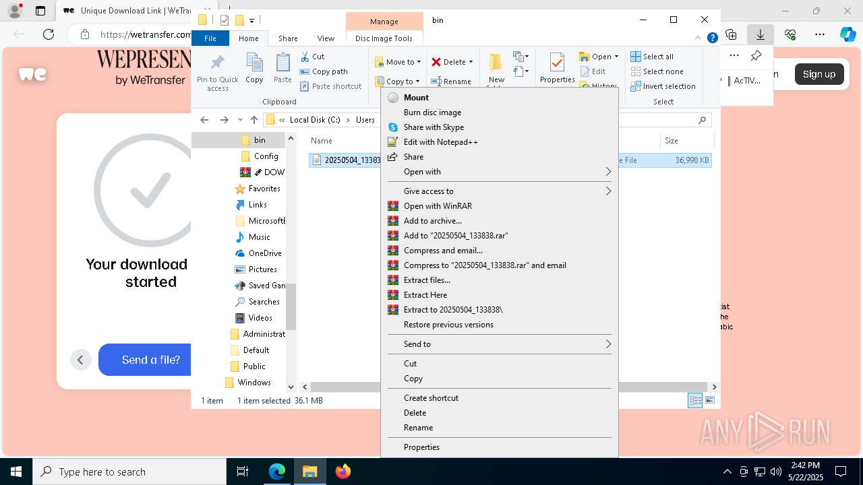Open Properties from the context menu

tap(500, 447)
